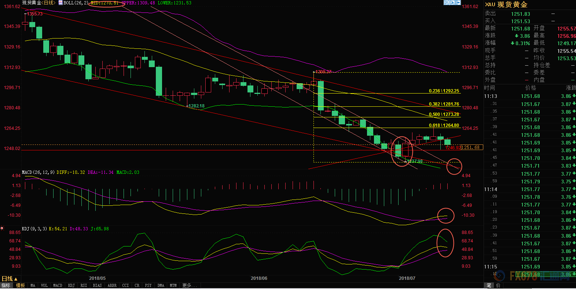The height and width of the screenshot is (289, 576).
Task: Click the 1355.73 high price label
Action: pos(34,14)
